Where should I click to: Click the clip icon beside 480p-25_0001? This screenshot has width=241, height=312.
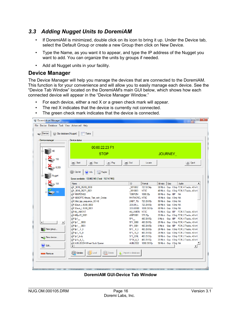pyautogui.click(x=73, y=215)
